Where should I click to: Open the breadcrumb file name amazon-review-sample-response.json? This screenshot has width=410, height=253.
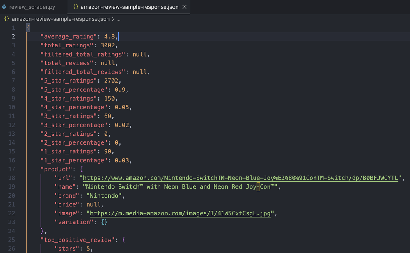point(61,19)
